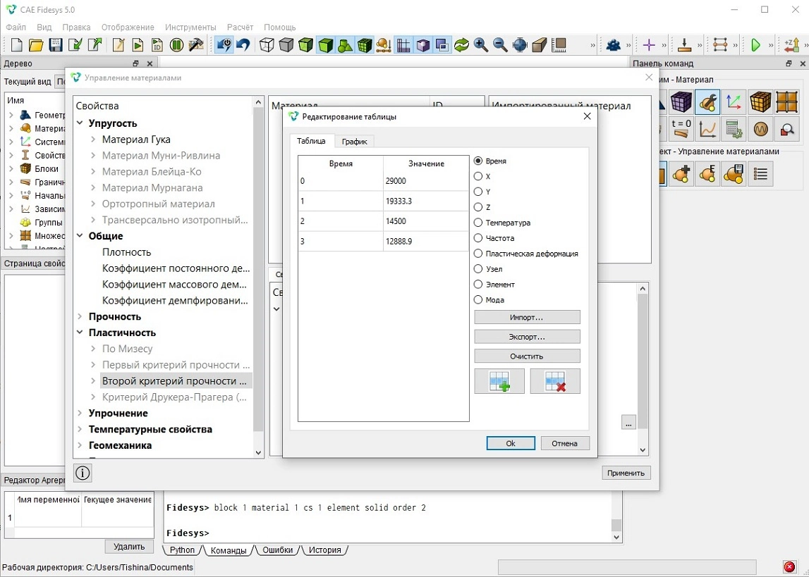Image resolution: width=809 pixels, height=577 pixels.
Task: Select the Элемент radio button
Action: [478, 285]
